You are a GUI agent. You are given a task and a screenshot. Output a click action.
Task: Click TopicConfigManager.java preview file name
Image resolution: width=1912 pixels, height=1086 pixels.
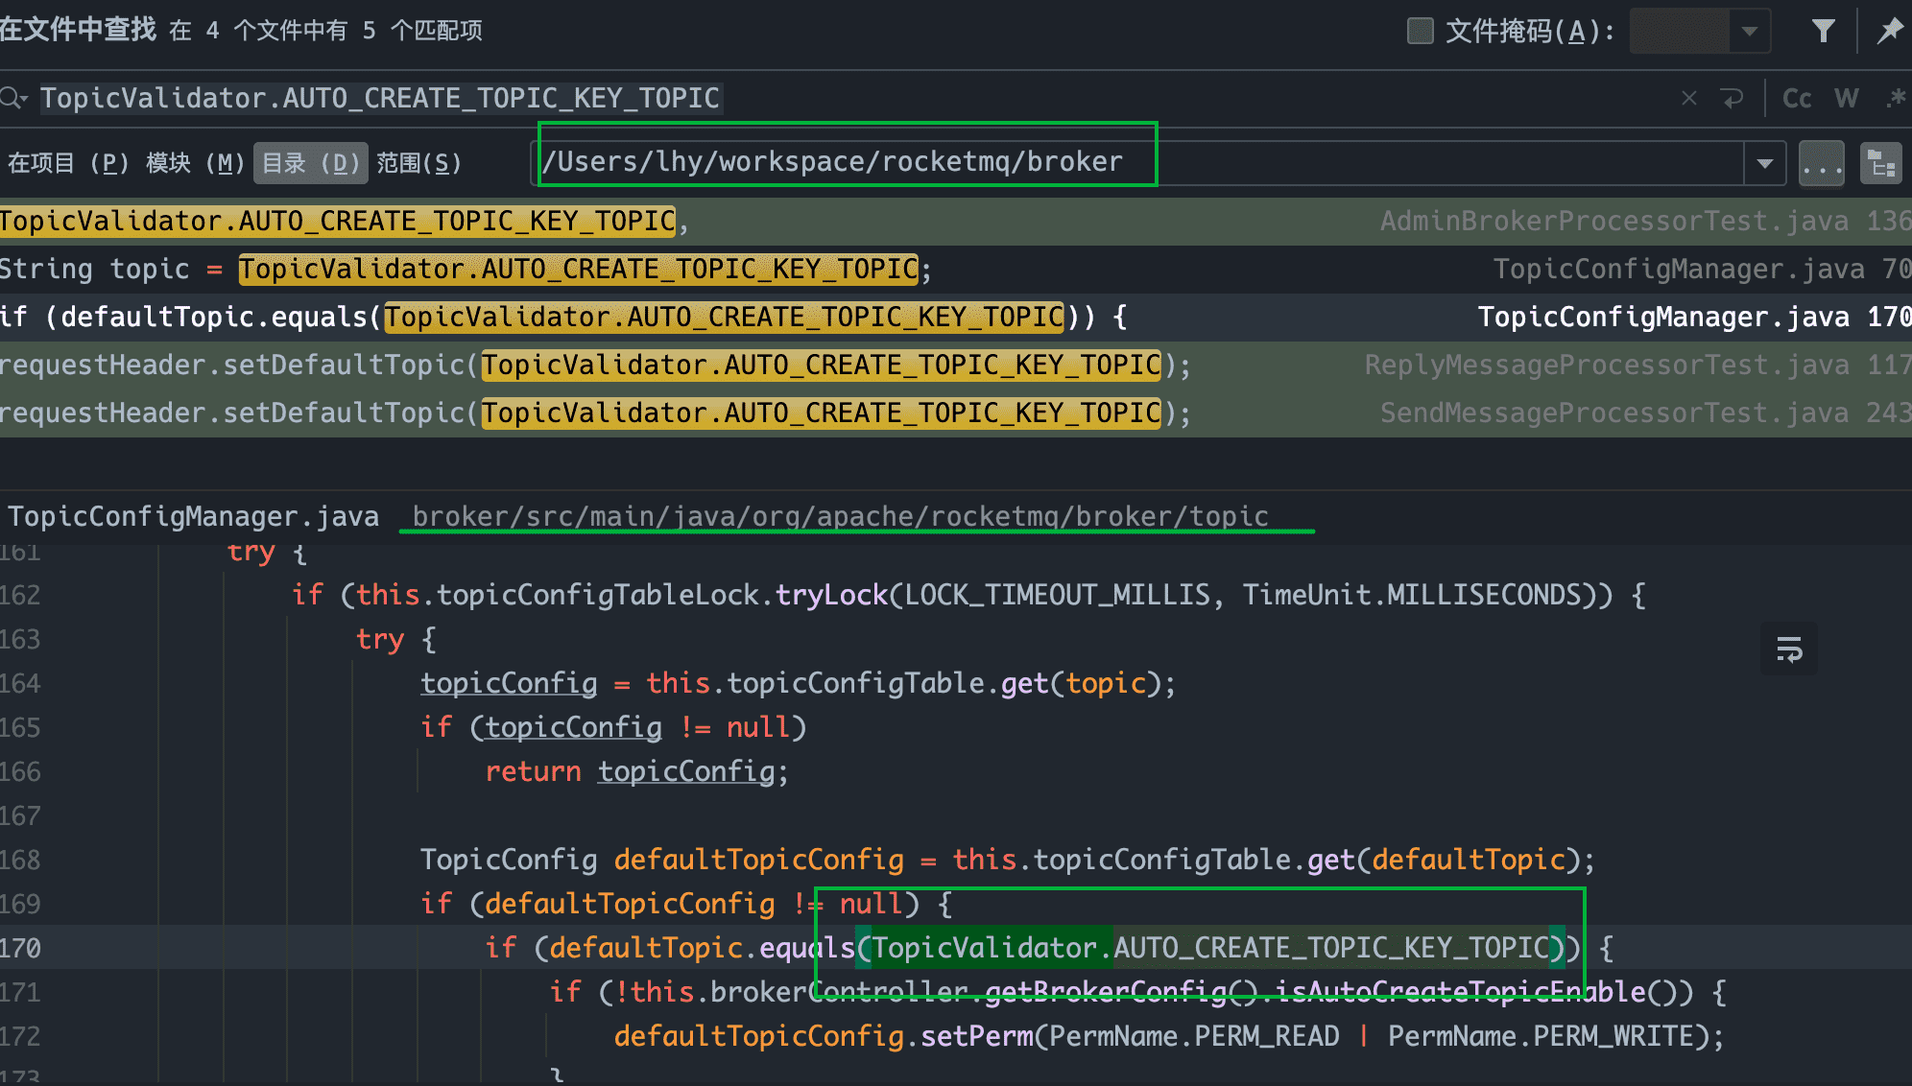pyautogui.click(x=194, y=516)
